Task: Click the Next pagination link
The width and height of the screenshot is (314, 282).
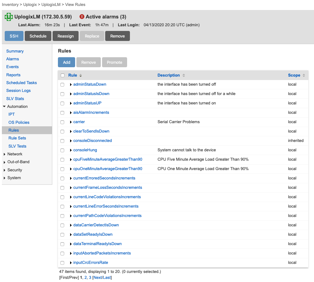Action: 98,278
